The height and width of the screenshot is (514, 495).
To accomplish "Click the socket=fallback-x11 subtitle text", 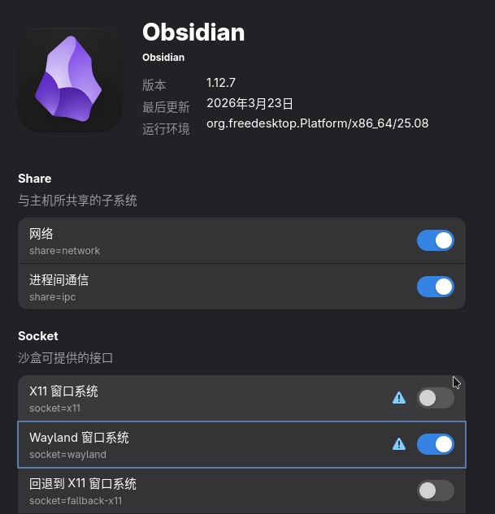I will tap(76, 501).
